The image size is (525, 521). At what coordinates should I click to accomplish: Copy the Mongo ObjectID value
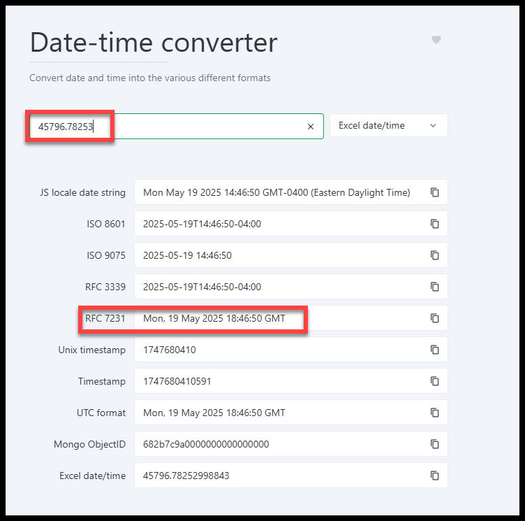pos(435,444)
